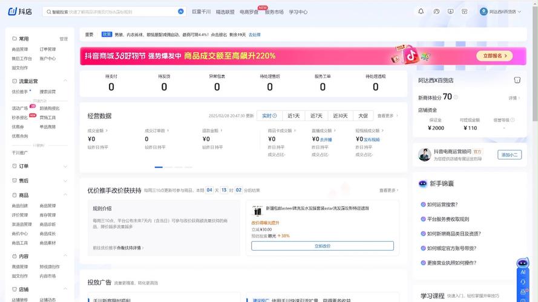Click the 流量运营 section icon
Image resolution: width=538 pixels, height=302 pixels.
pos(15,81)
